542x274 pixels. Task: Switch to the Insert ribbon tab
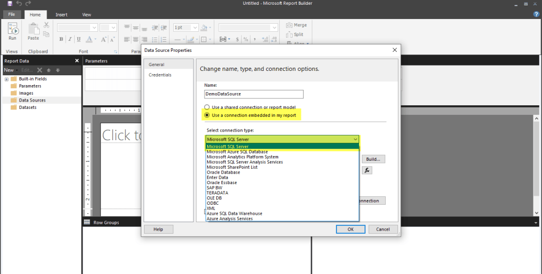pyautogui.click(x=61, y=14)
